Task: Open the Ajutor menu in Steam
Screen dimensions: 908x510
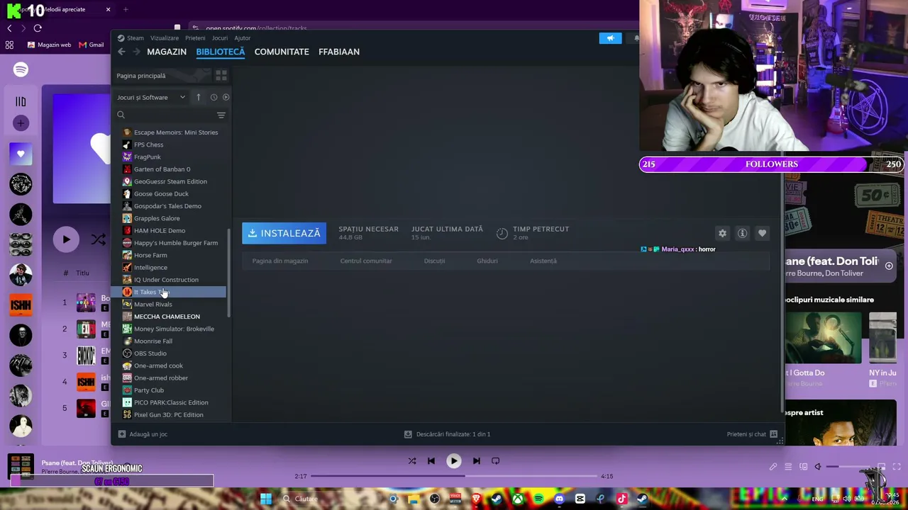Action: point(243,38)
